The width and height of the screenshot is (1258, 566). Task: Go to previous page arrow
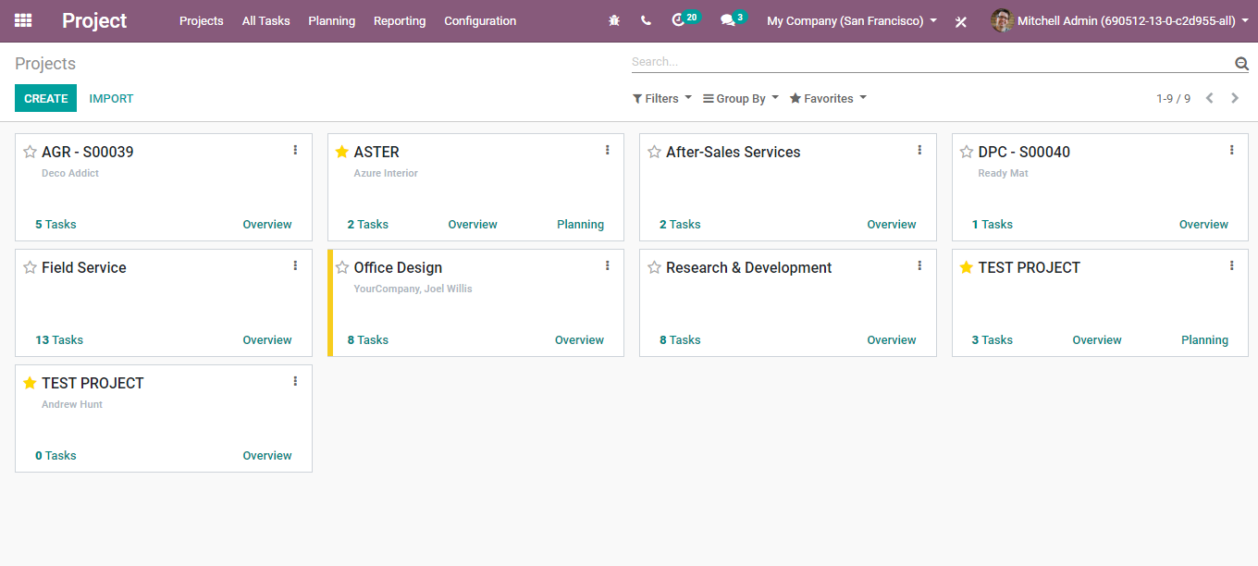1209,98
